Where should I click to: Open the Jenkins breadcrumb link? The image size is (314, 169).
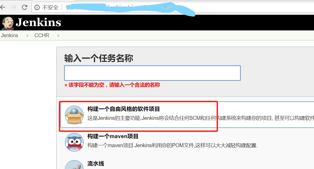(10, 35)
